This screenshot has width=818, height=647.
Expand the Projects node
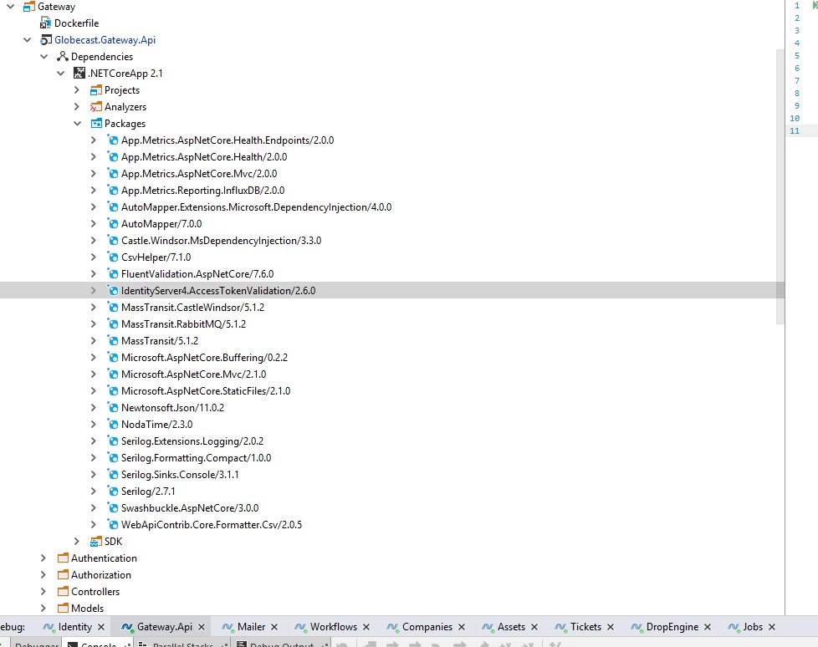[x=77, y=90]
